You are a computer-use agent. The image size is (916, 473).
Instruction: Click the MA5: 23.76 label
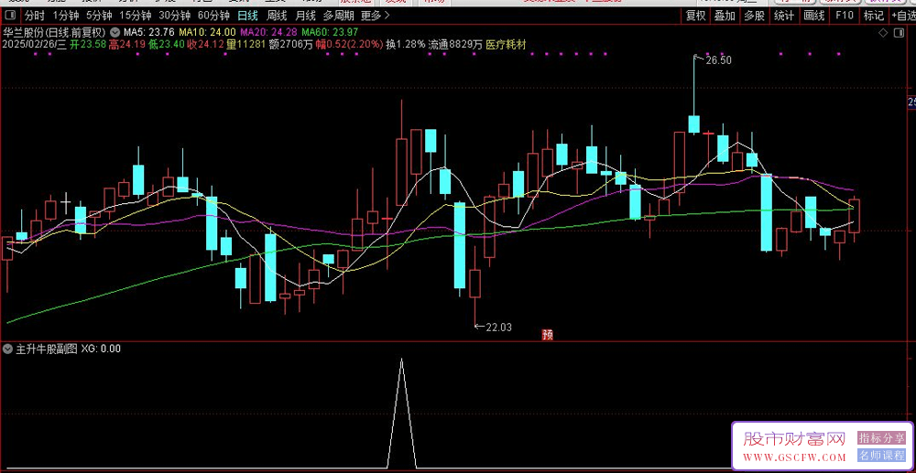147,32
